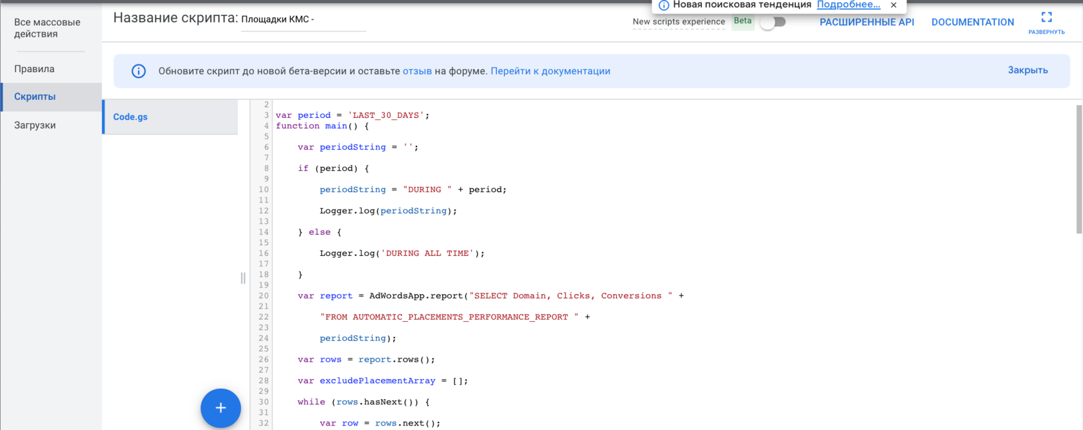Open the Подробнее link in the popup
This screenshot has height=430, width=1083.
click(x=848, y=5)
